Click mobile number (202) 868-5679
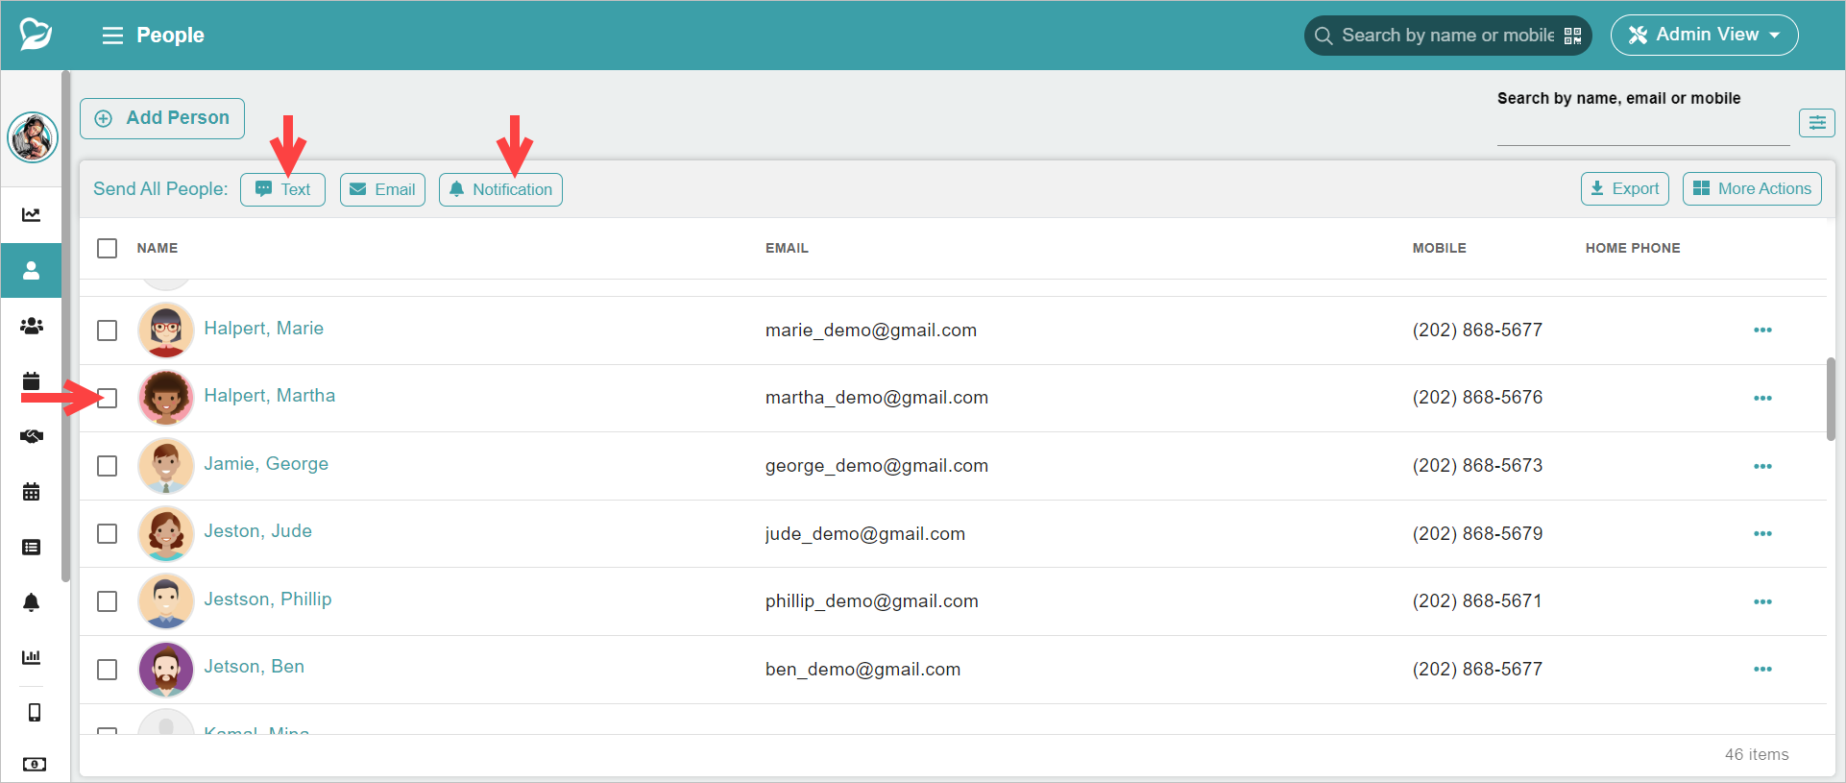This screenshot has height=783, width=1846. click(x=1477, y=533)
